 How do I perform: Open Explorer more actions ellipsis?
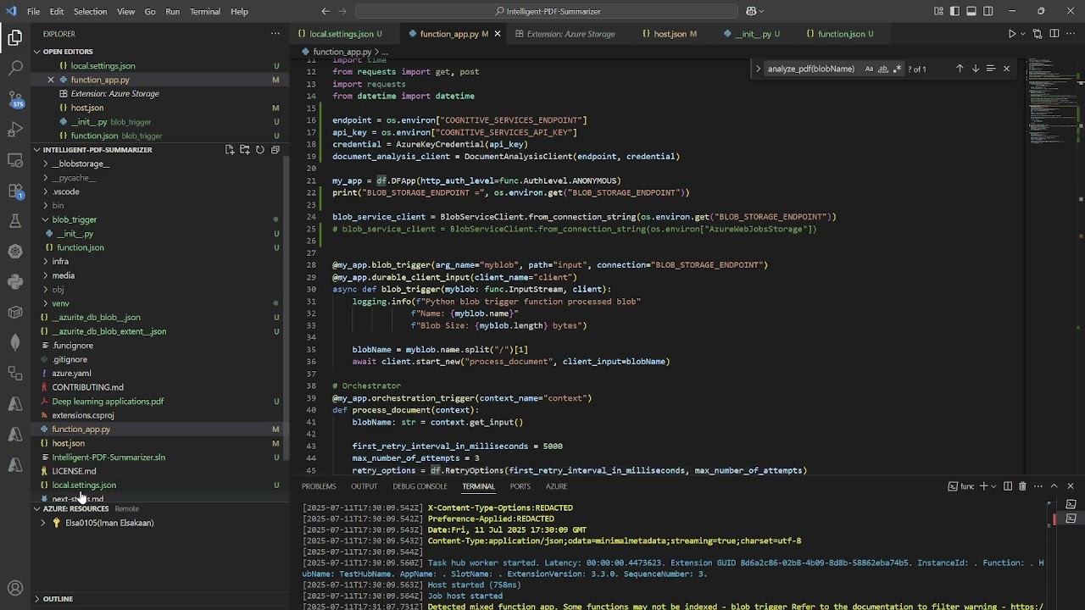click(x=275, y=34)
